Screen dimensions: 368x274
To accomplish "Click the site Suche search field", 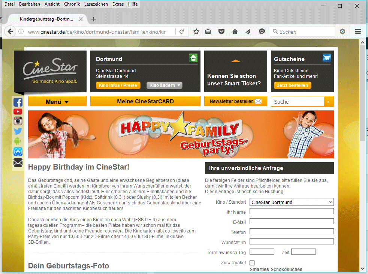I will (298, 102).
